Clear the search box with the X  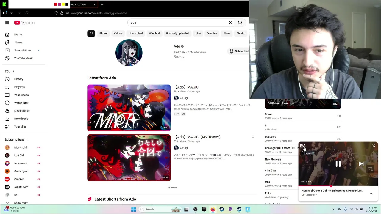[230, 23]
